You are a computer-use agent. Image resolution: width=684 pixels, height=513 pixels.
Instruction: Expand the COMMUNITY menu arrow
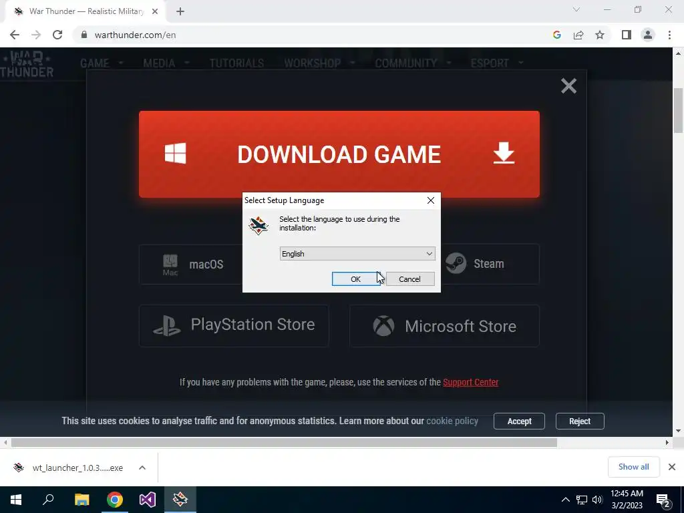(x=448, y=63)
